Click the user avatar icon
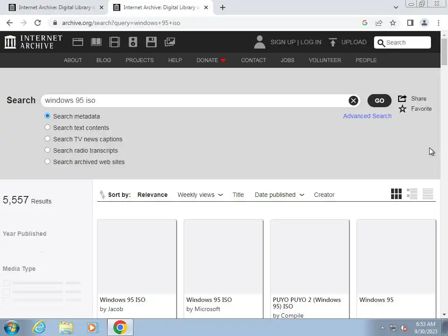Screen dimensions: 448x336 [259, 42]
